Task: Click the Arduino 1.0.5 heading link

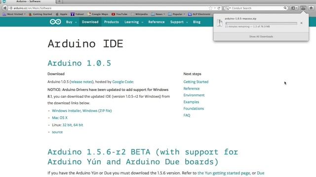Action: pos(79,63)
